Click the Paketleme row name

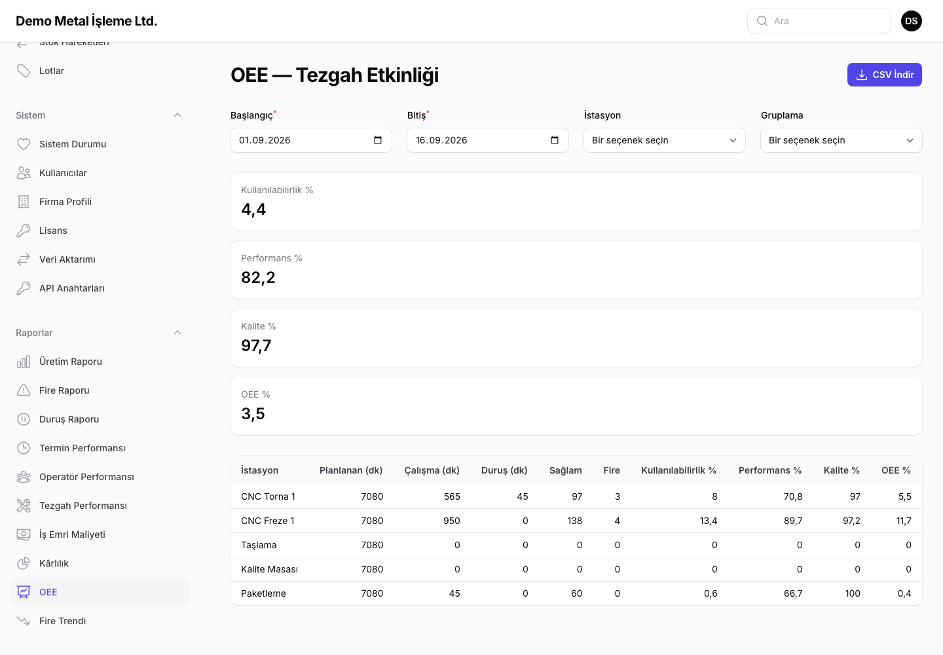pos(263,593)
